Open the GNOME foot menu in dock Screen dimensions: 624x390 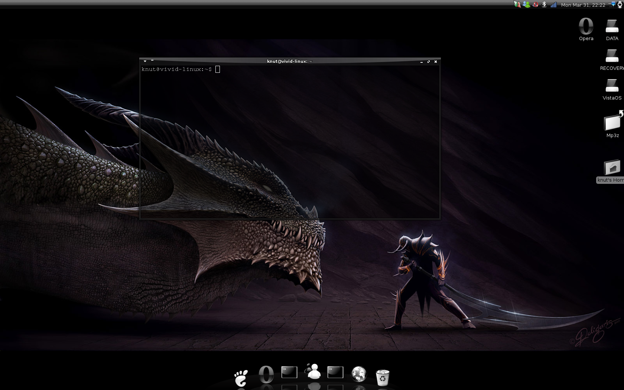click(241, 378)
